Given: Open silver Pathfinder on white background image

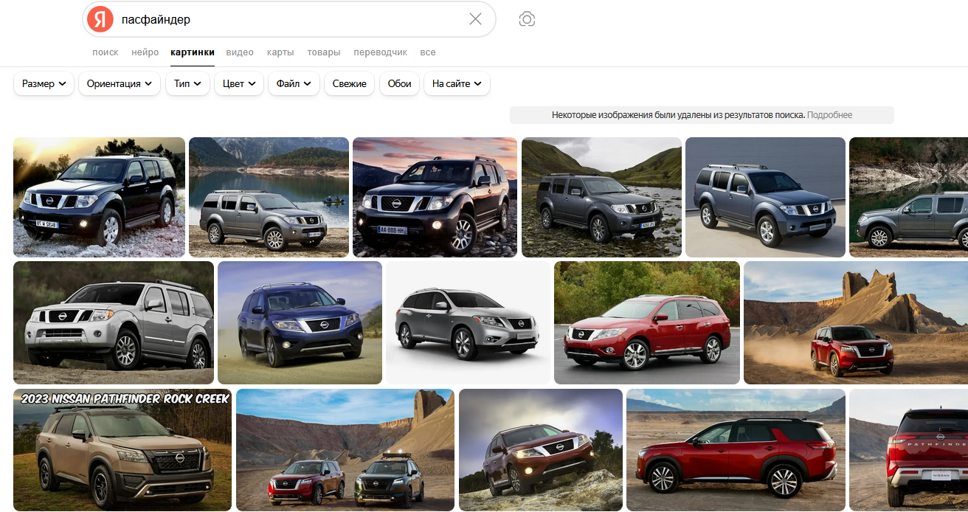Looking at the screenshot, I should click(x=468, y=322).
